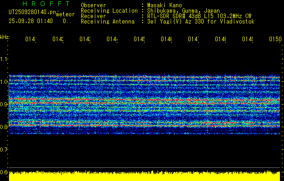Click the Receiving Location field label
Viewport: 284px width, 181px height.
pyautogui.click(x=109, y=10)
